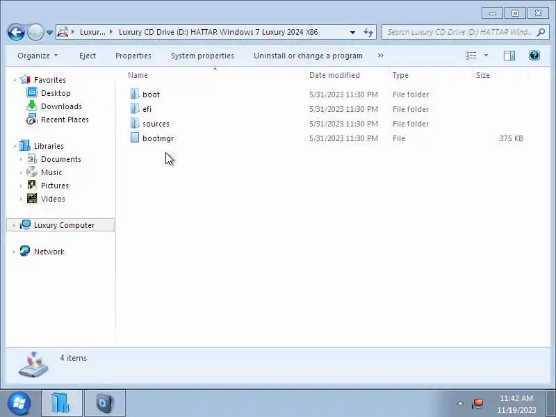Image resolution: width=556 pixels, height=417 pixels.
Task: Open the Help button
Action: click(534, 56)
